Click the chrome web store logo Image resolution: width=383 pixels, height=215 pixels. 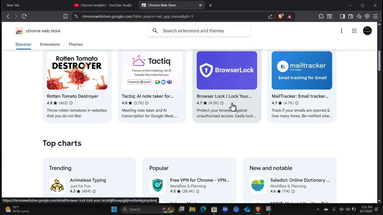(x=38, y=31)
